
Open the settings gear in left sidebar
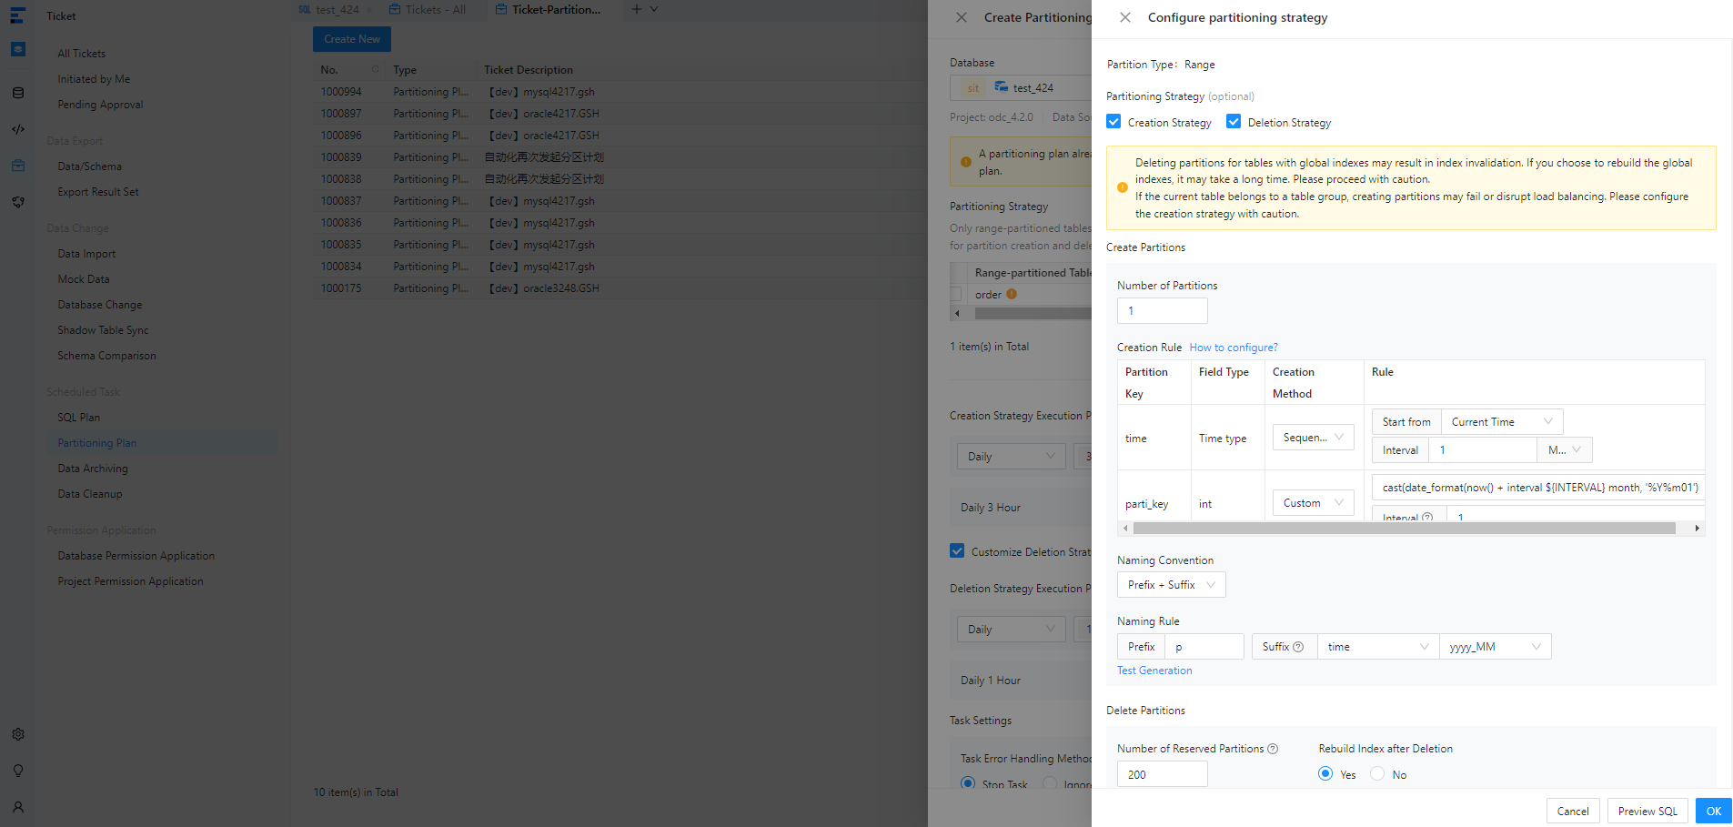pos(18,734)
